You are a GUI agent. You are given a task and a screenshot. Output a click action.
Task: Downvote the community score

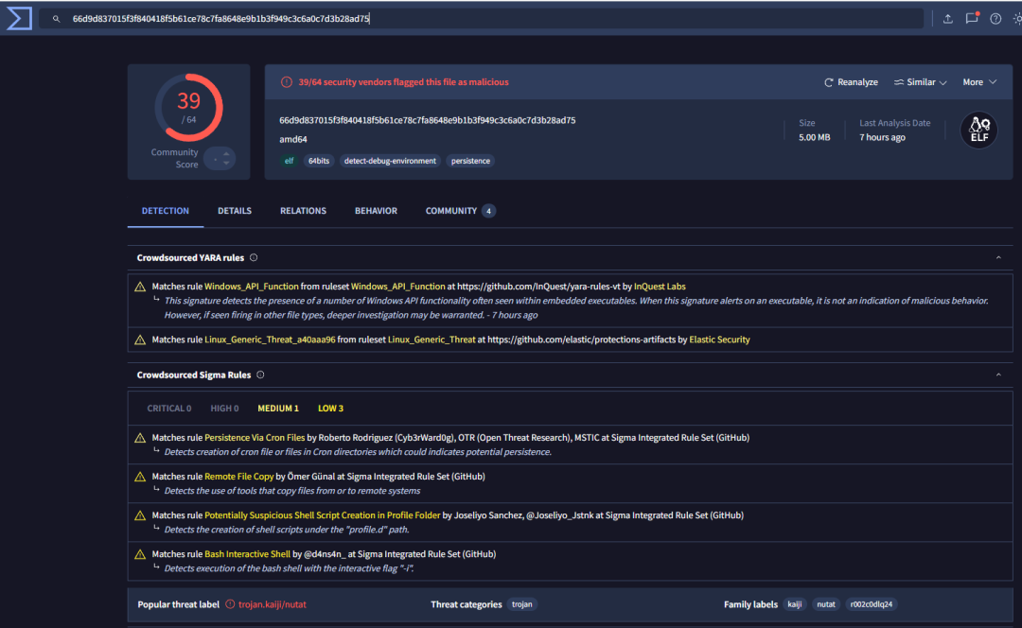coord(226,163)
